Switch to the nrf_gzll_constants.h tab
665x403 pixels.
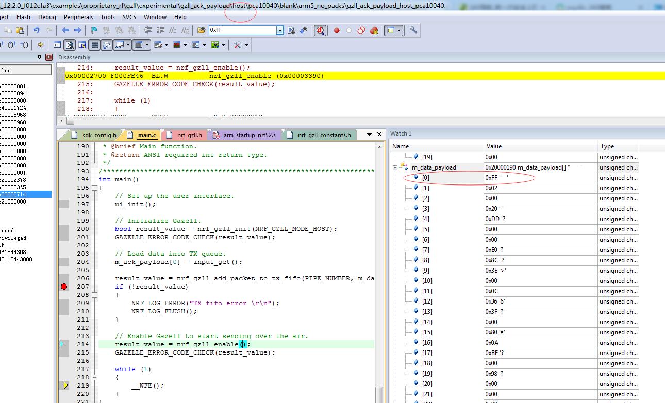click(x=320, y=135)
